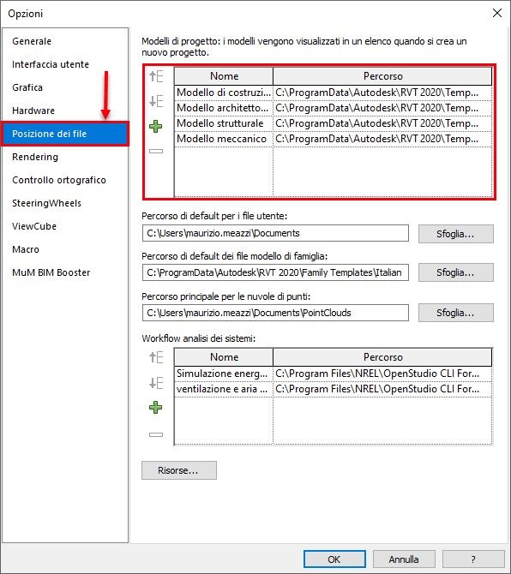Screen dimensions: 511x574
Task: Open the Generale options tab
Action: pyautogui.click(x=32, y=41)
